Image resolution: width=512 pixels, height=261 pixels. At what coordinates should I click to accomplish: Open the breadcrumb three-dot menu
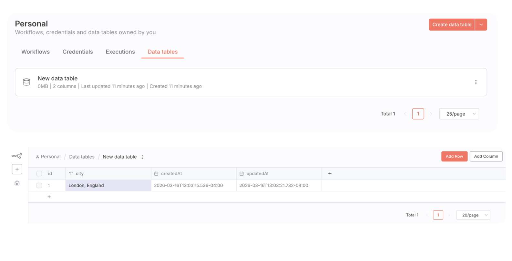[x=142, y=157]
